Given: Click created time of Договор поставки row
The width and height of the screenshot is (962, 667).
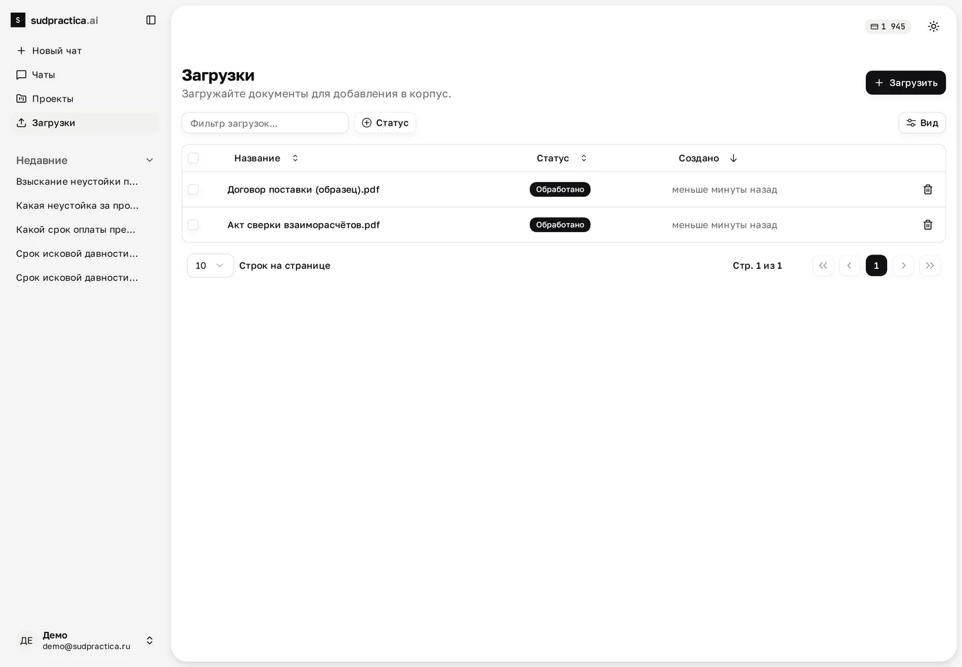Looking at the screenshot, I should [724, 189].
